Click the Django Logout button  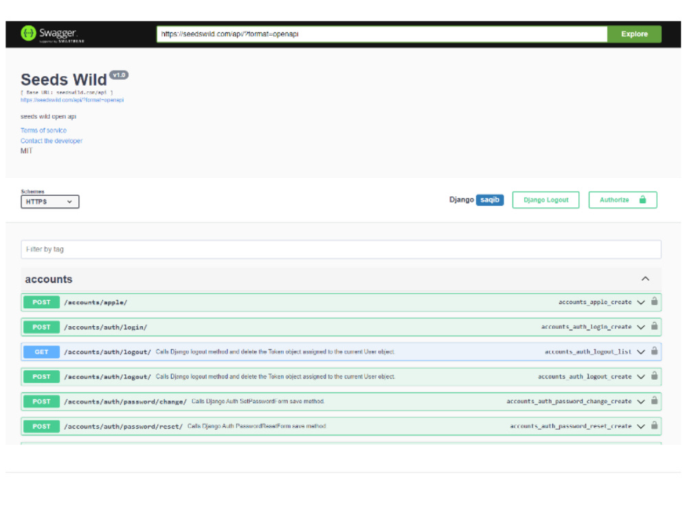point(546,200)
